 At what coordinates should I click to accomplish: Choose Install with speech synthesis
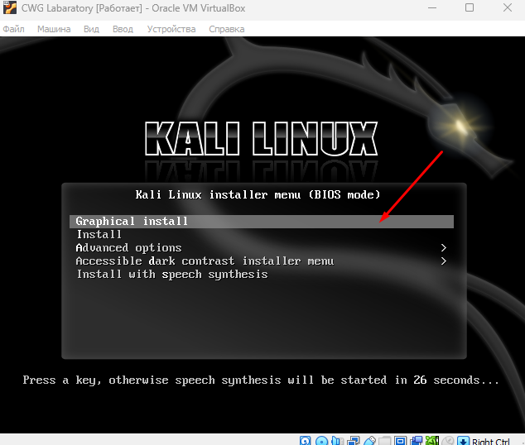172,274
